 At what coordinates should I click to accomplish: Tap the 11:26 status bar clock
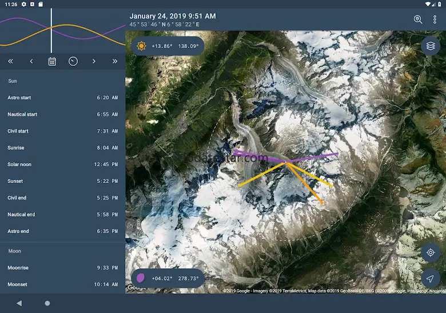[x=11, y=4]
